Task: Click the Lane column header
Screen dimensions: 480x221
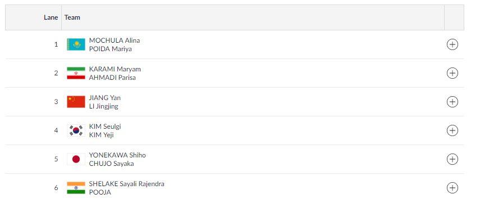Action: coord(51,17)
